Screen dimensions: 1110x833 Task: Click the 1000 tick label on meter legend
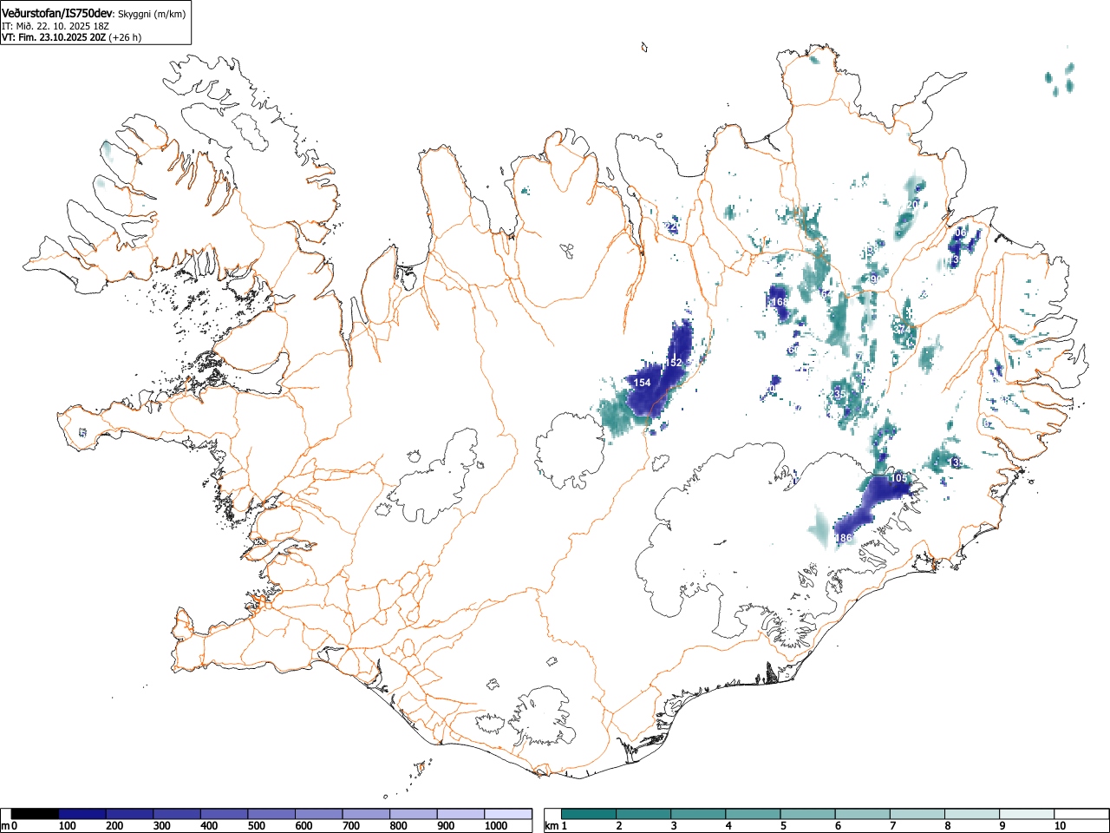(496, 826)
